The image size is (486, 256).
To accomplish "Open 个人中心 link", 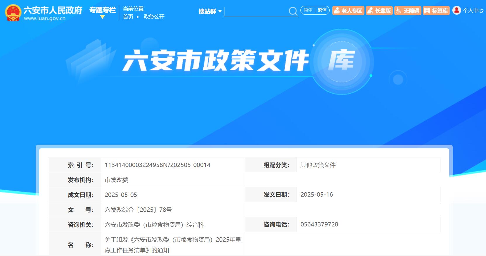I will (x=473, y=11).
